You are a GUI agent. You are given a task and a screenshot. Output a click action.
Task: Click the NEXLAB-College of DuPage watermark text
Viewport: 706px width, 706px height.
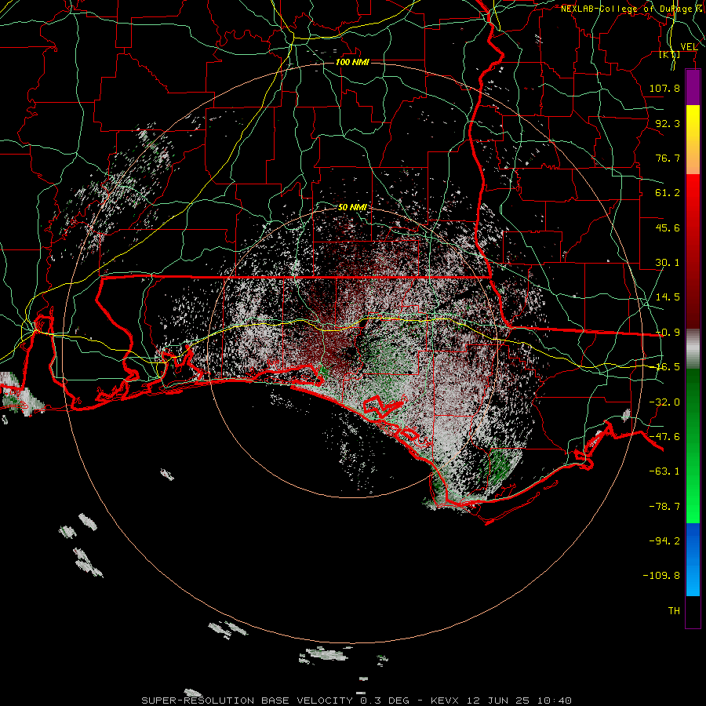pos(633,9)
